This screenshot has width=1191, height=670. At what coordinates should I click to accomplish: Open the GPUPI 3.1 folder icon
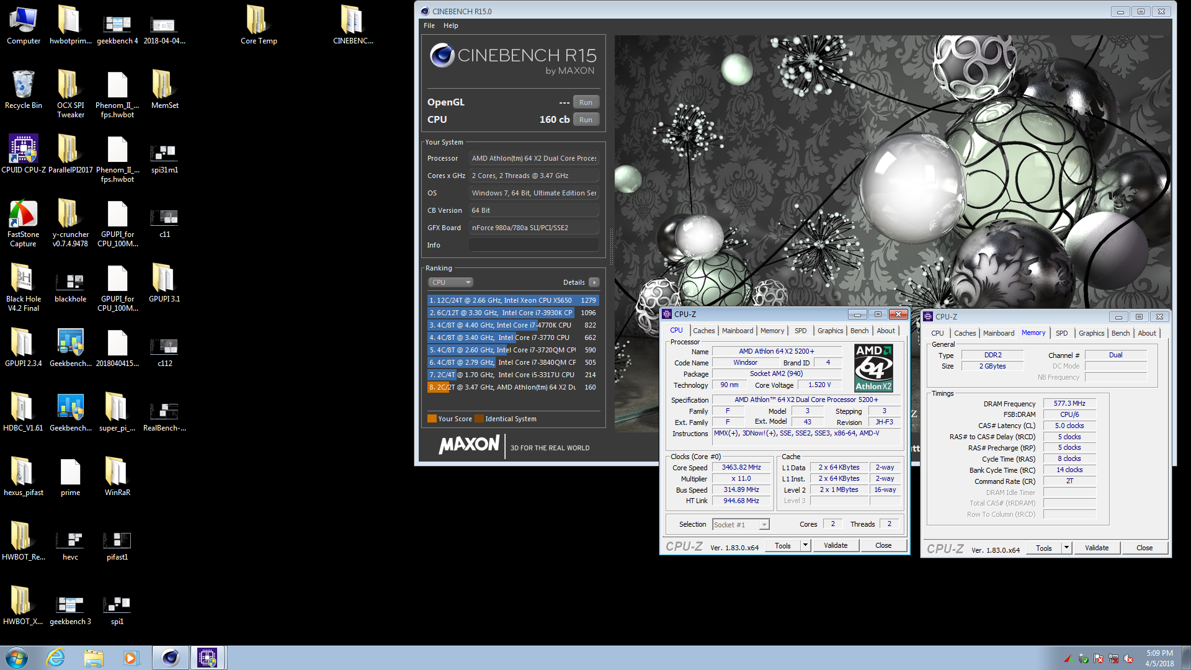(164, 284)
